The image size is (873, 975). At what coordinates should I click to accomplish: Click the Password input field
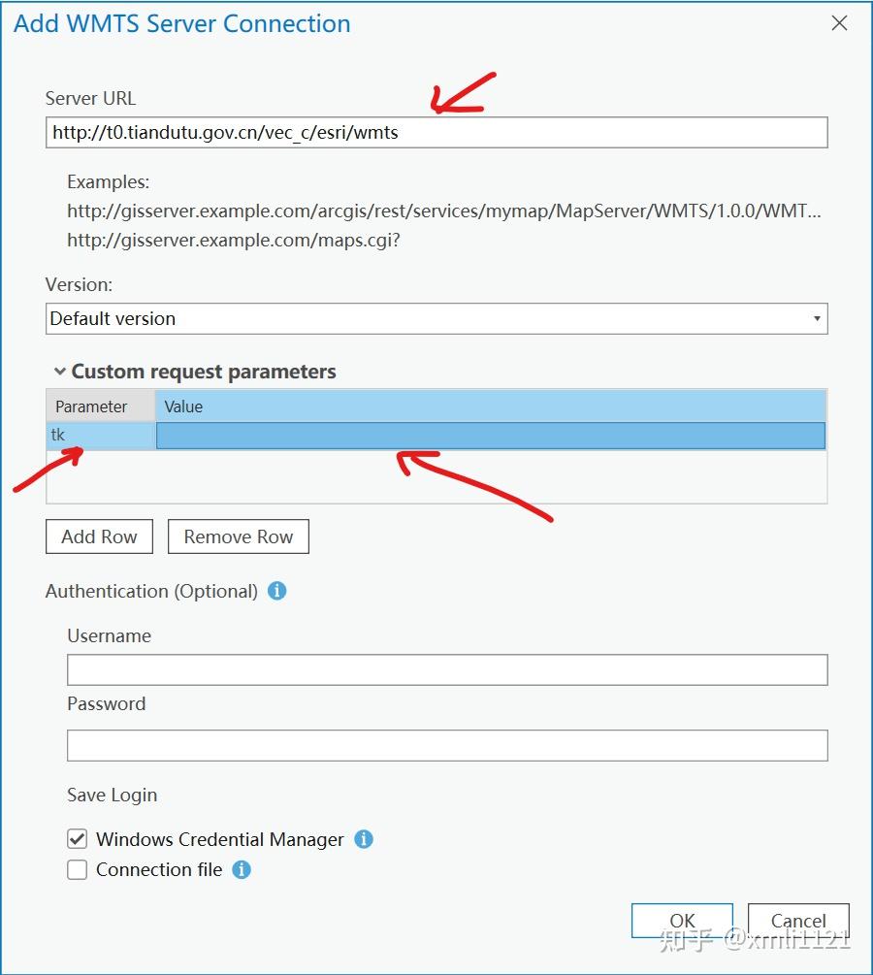[447, 745]
